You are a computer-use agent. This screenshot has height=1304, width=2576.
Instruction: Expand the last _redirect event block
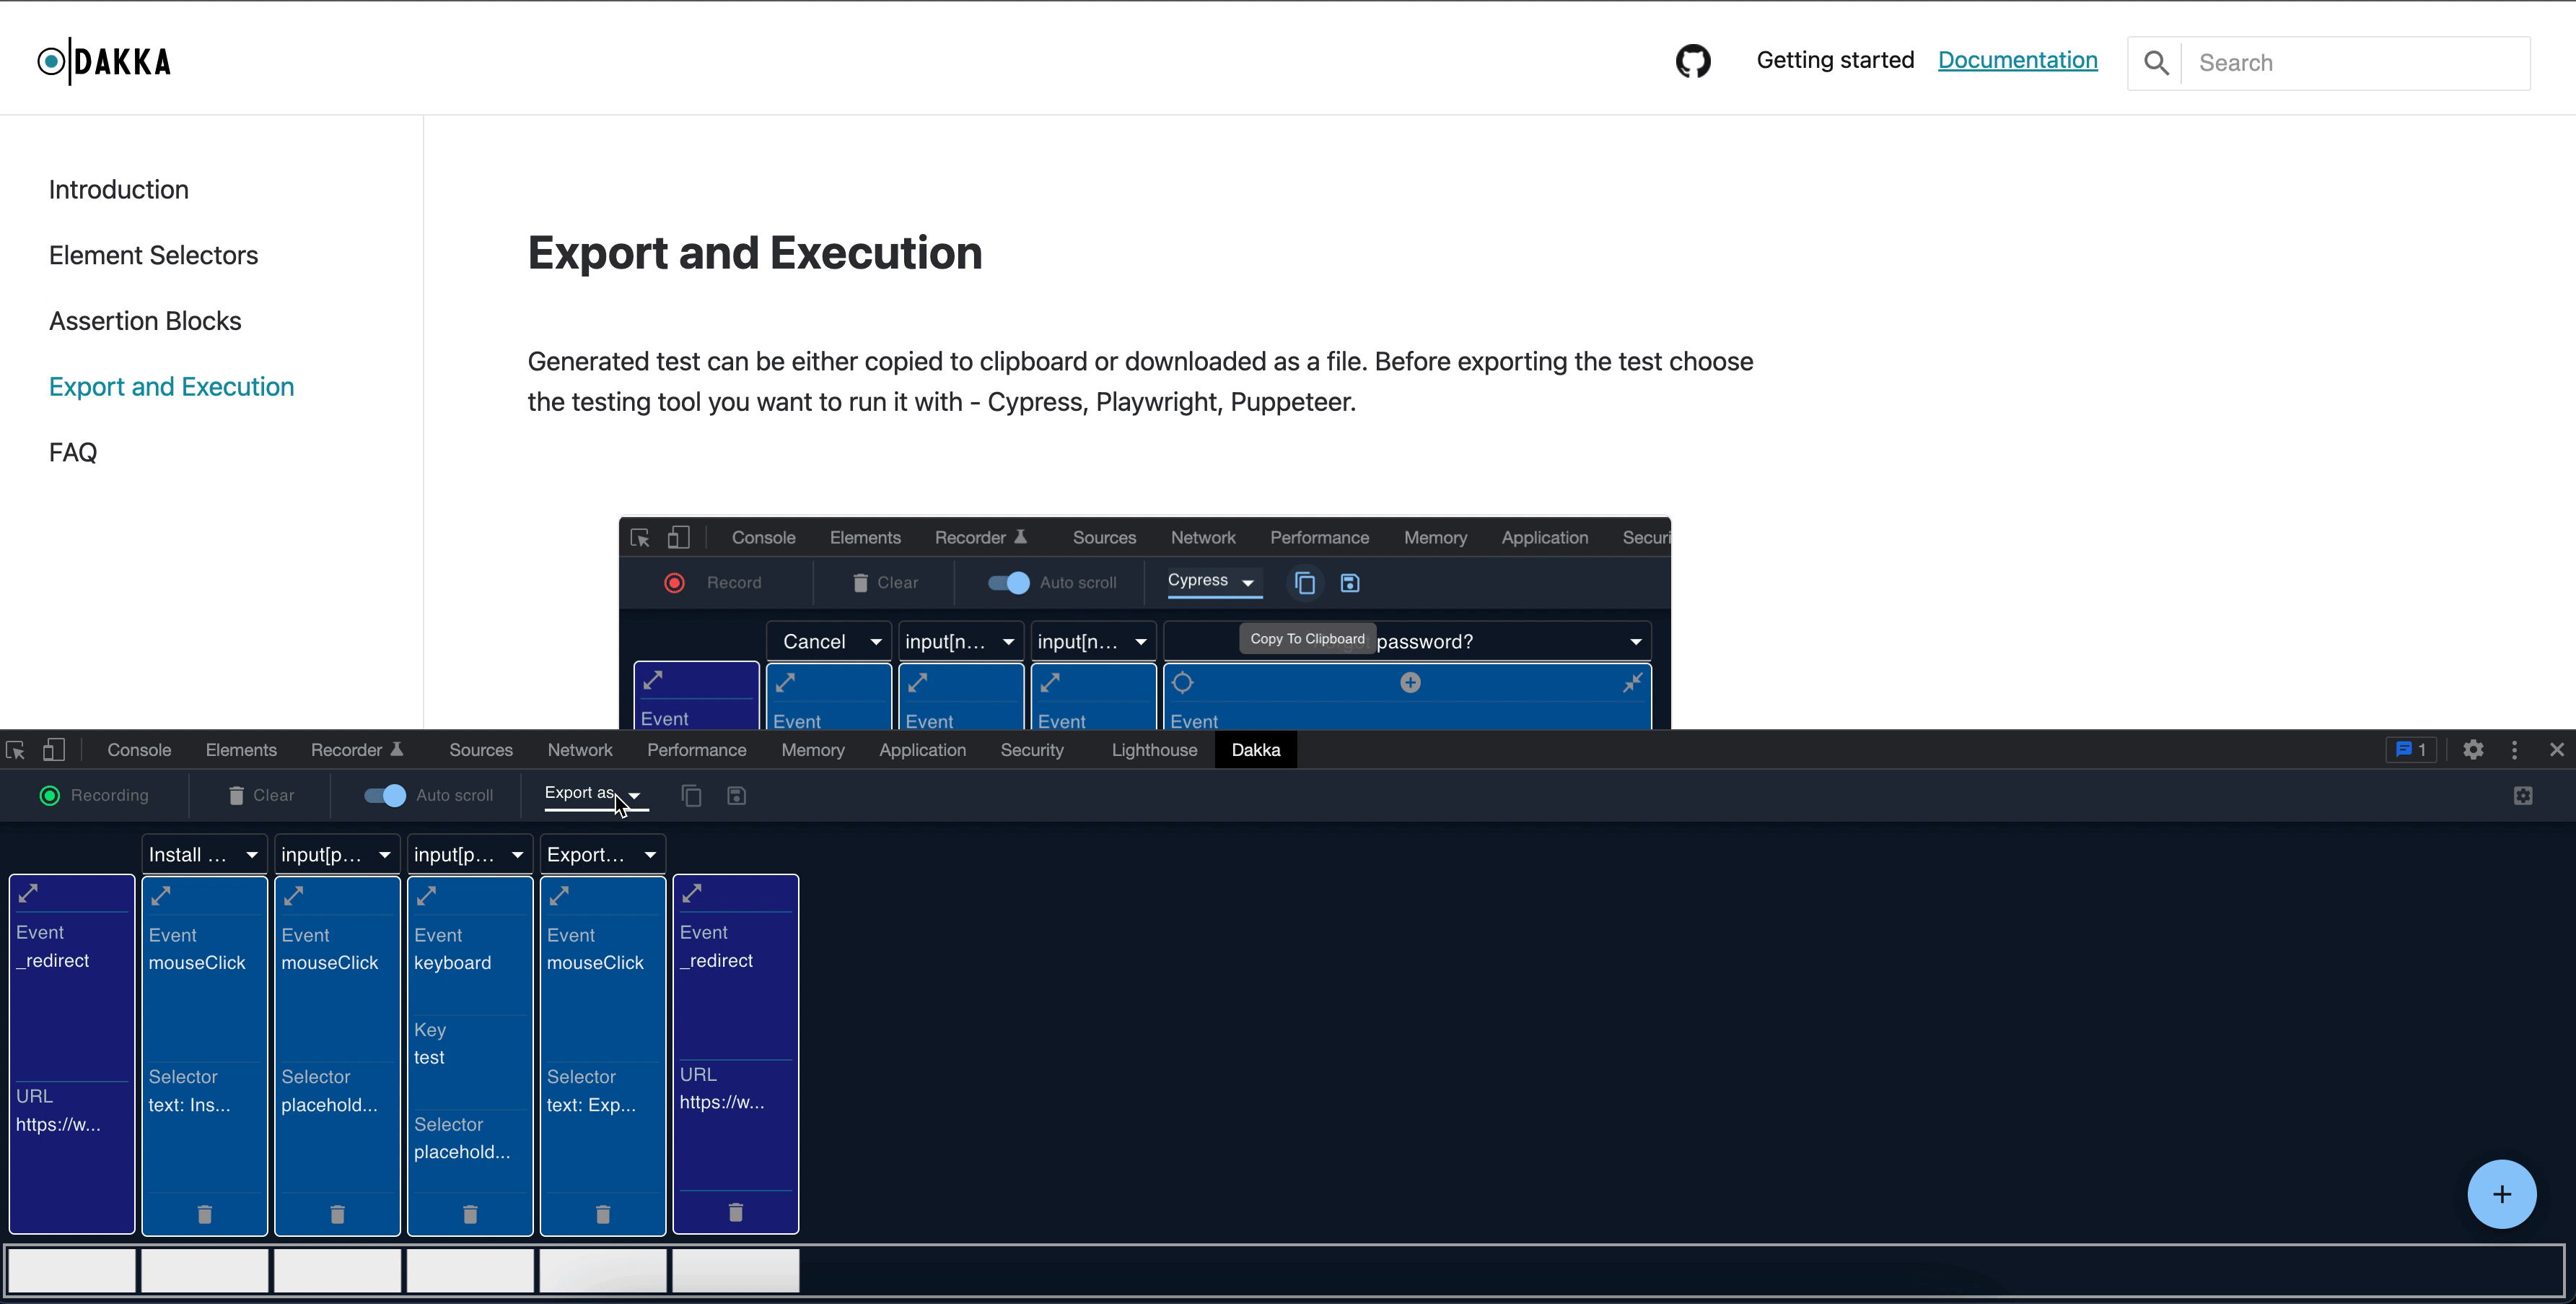coord(692,892)
